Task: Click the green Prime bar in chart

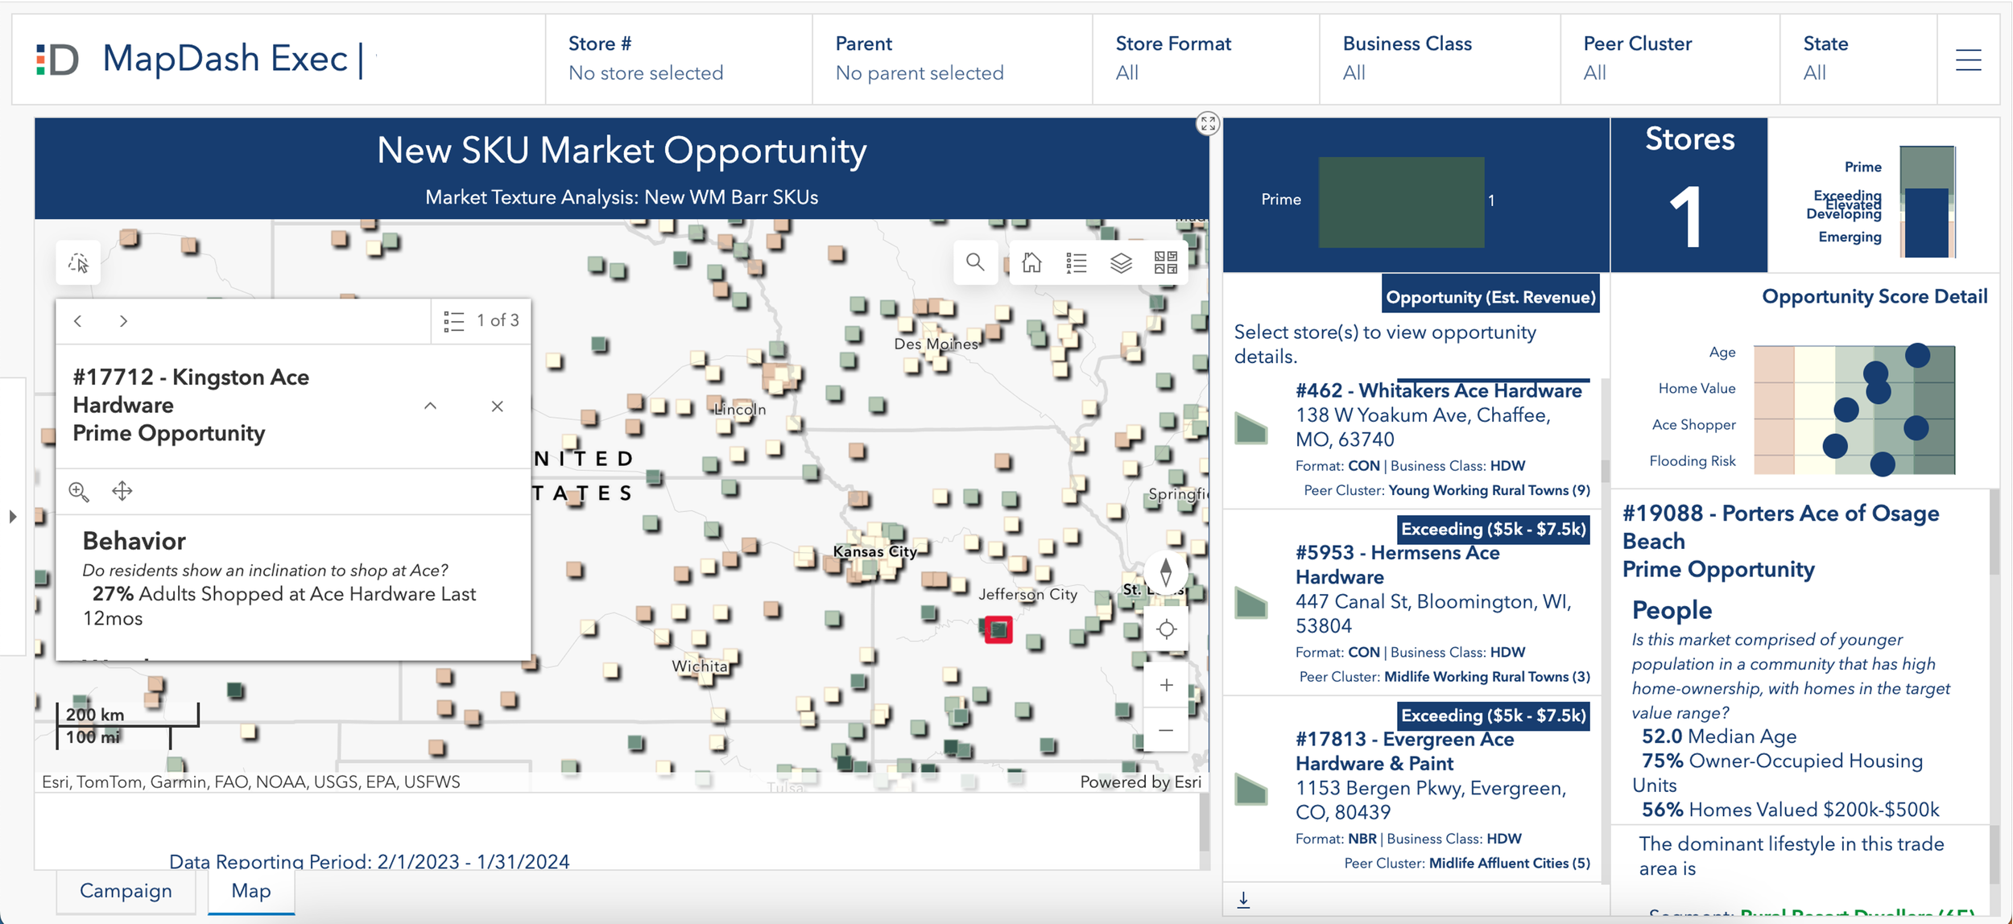Action: tap(1401, 201)
